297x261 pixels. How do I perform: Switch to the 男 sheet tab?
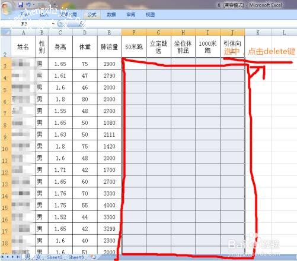click(x=27, y=257)
